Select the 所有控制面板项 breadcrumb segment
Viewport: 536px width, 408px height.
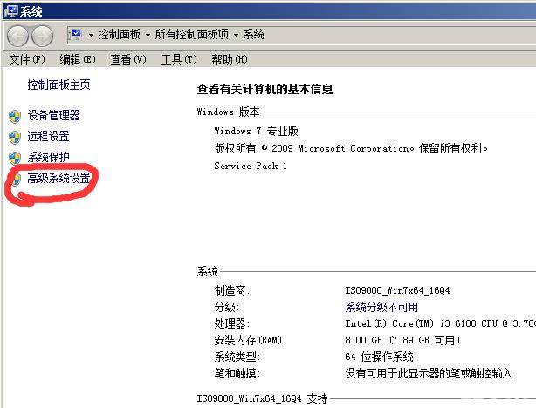pos(192,35)
